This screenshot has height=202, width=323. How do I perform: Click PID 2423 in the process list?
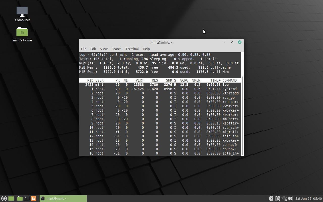click(x=89, y=85)
